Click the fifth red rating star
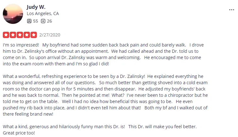238x137 pixels. pos(34,35)
